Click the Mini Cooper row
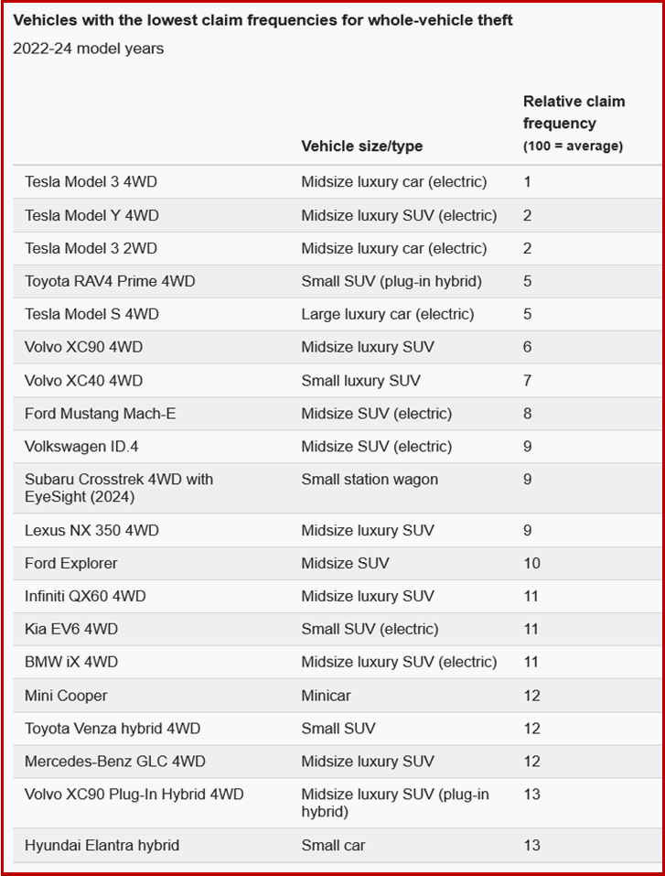 pos(66,696)
